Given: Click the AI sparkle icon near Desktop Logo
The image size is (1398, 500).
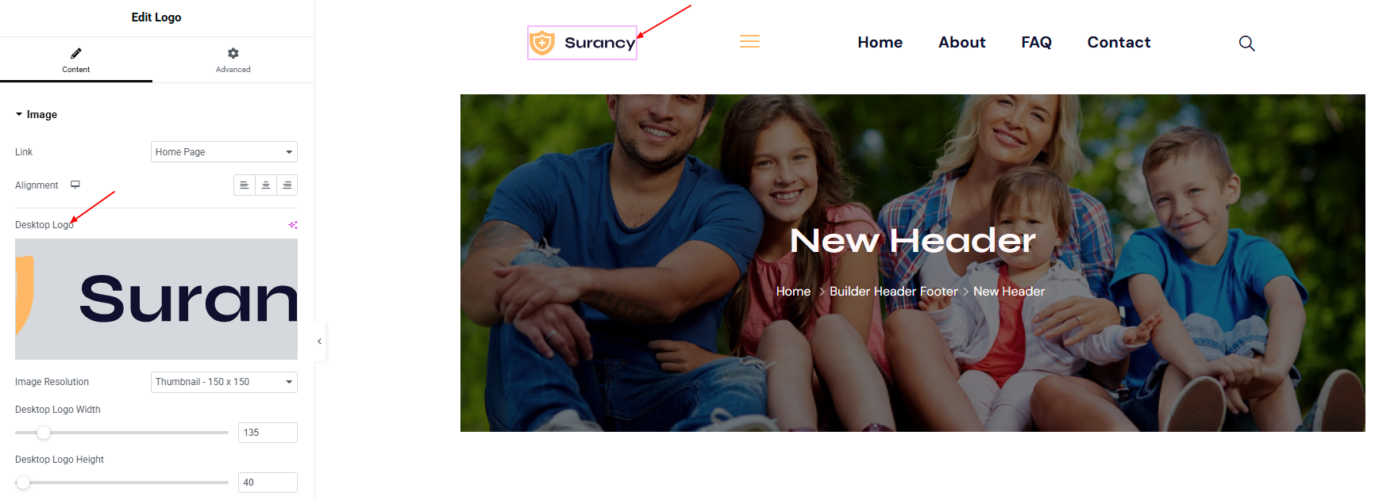Looking at the screenshot, I should click(x=293, y=225).
